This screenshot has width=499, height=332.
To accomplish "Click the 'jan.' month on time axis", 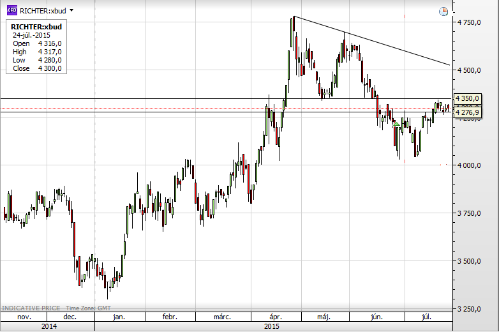I will [119, 317].
